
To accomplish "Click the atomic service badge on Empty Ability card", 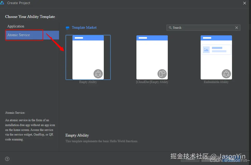I will click(98, 74).
